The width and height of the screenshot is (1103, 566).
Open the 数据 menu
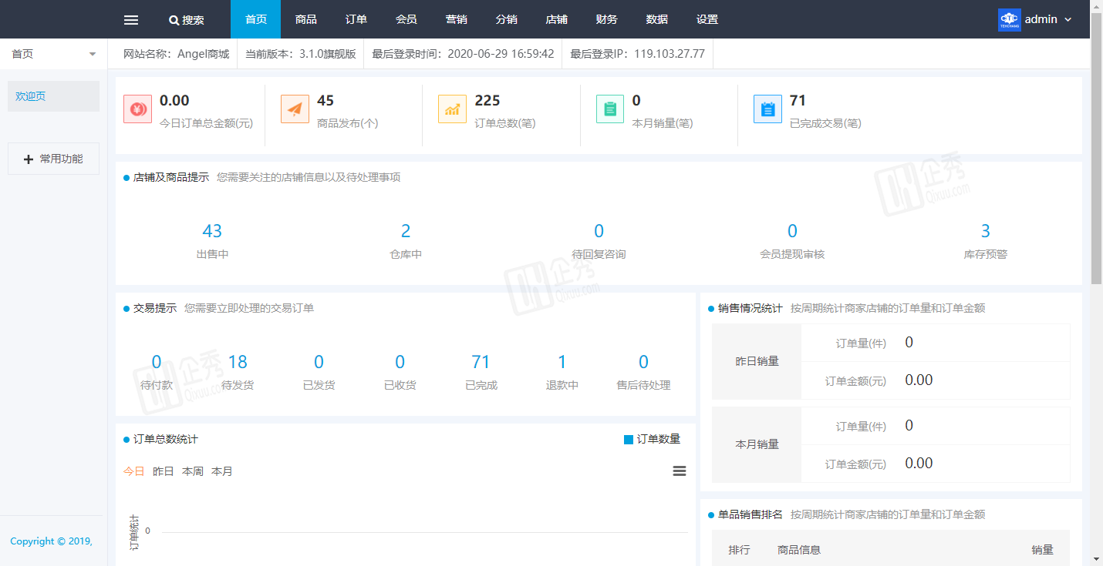[x=656, y=19]
